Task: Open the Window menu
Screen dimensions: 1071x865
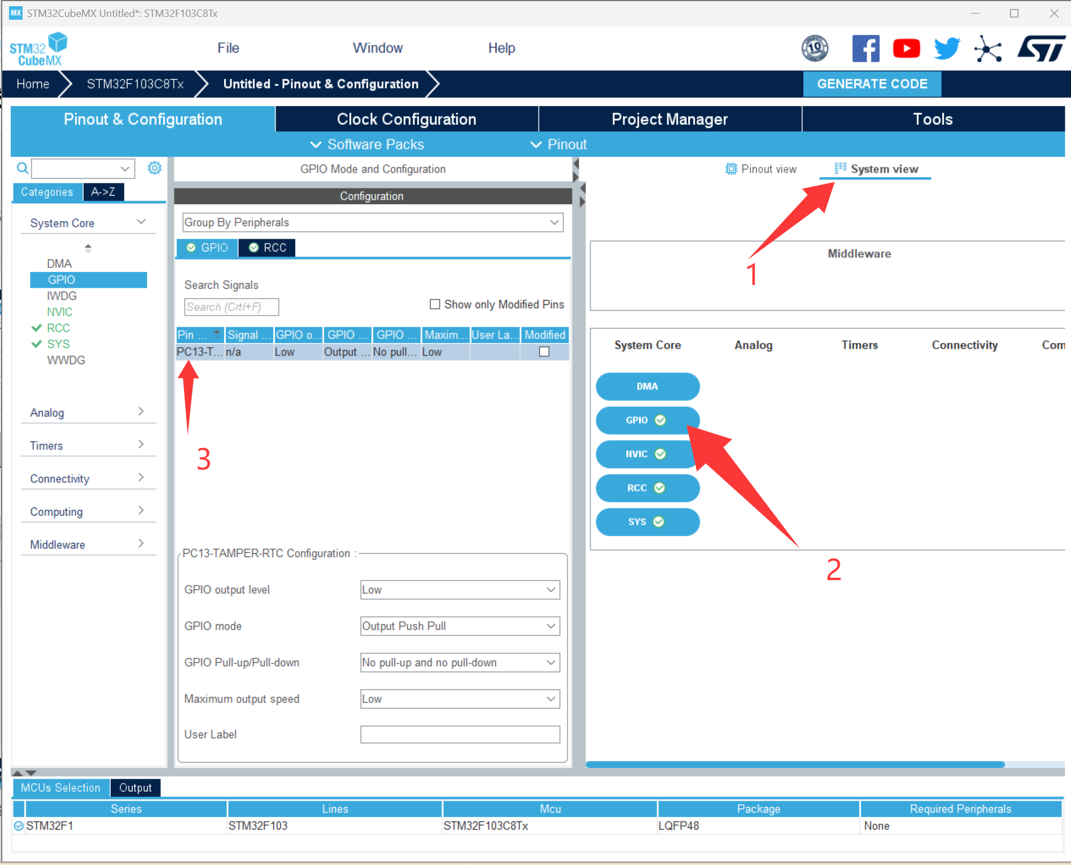Action: (x=378, y=48)
